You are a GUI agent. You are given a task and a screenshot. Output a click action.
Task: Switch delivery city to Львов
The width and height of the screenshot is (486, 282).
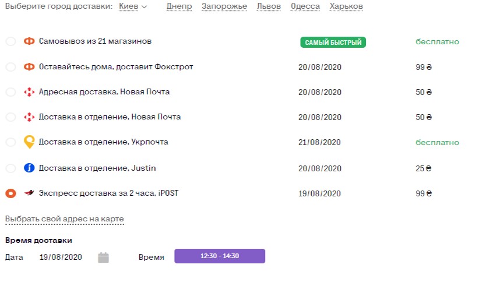tap(269, 6)
